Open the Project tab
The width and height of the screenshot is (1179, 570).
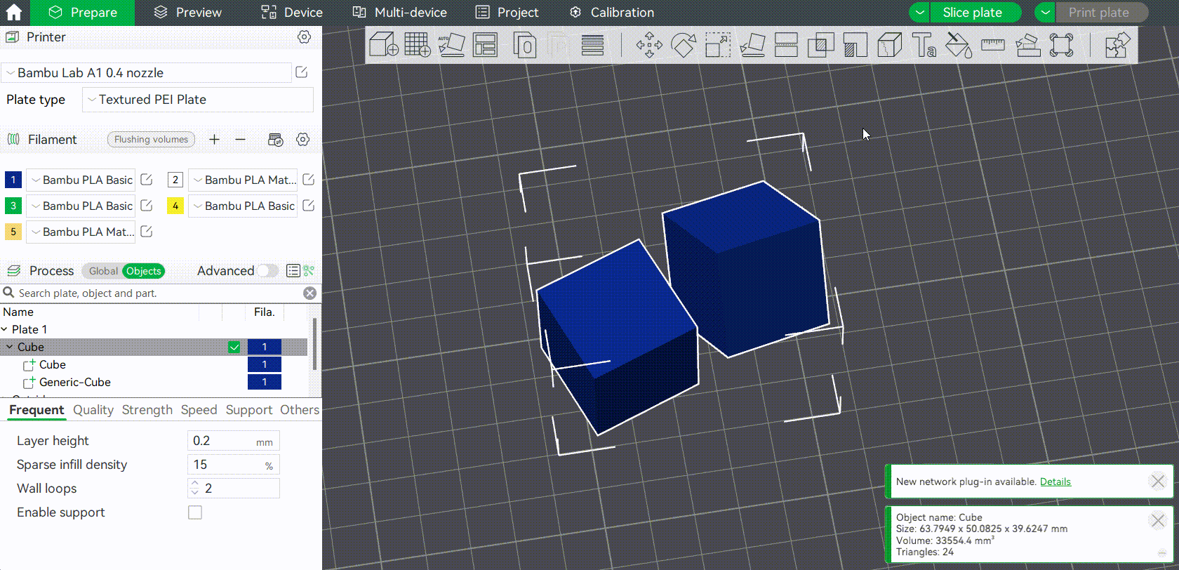(507, 13)
